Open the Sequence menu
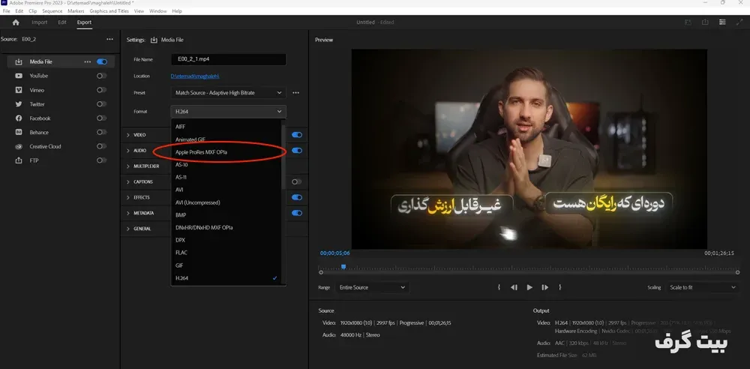The height and width of the screenshot is (369, 750). (52, 11)
